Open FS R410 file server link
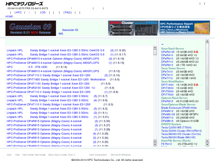This screenshot has width=215, height=161. [166, 144]
